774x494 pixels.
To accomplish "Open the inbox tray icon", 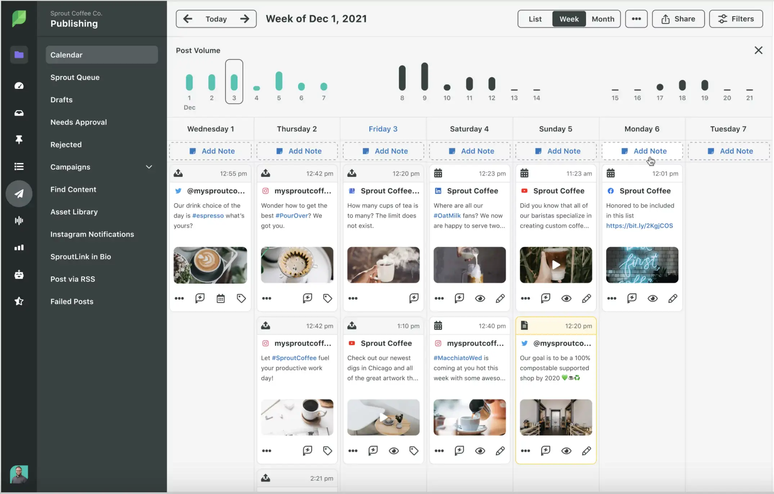I will [19, 113].
